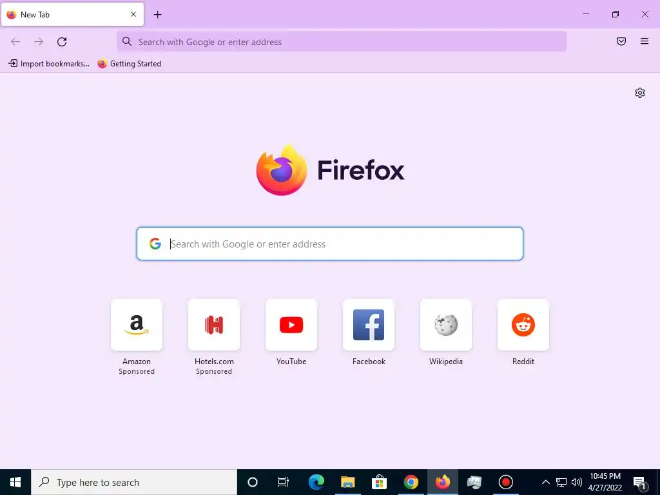Open the monitor app icon in taskbar
This screenshot has height=495, width=660.
pos(474,482)
